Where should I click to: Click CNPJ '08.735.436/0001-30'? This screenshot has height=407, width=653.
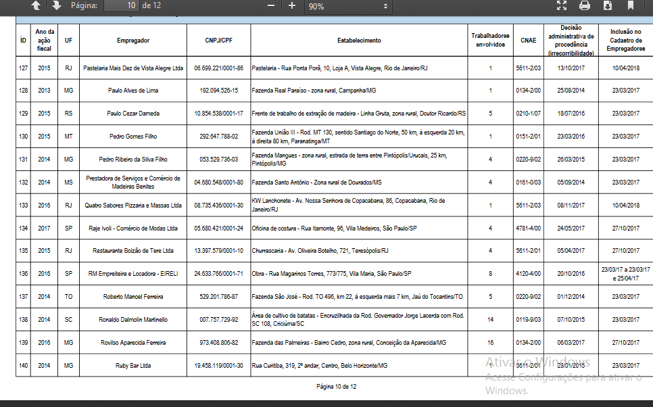[x=218, y=206]
